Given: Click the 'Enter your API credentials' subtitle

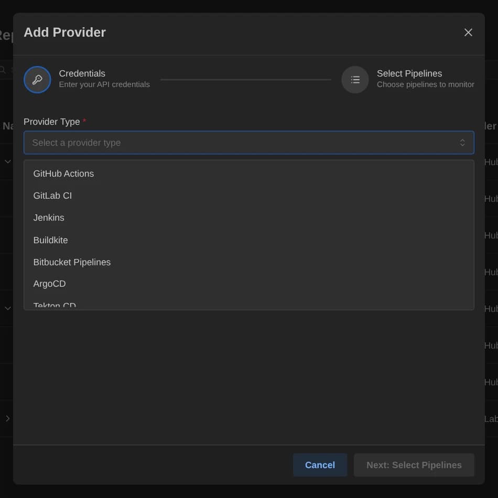Looking at the screenshot, I should point(104,84).
